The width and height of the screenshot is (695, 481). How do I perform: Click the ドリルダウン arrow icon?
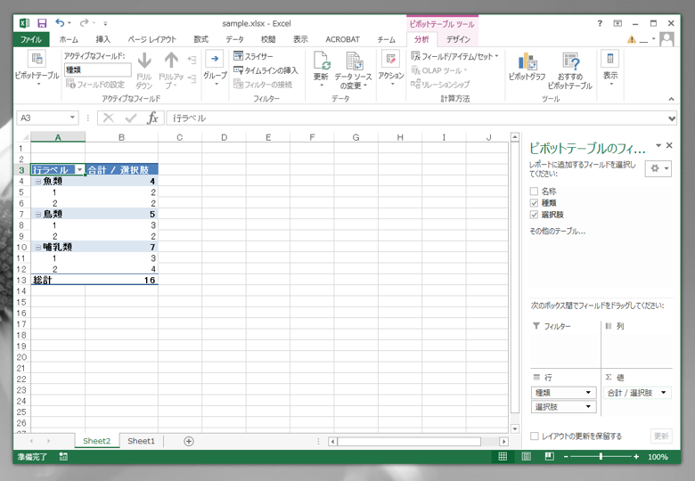[x=144, y=61]
